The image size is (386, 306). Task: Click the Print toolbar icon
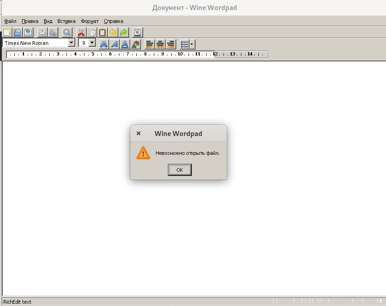[x=42, y=32]
